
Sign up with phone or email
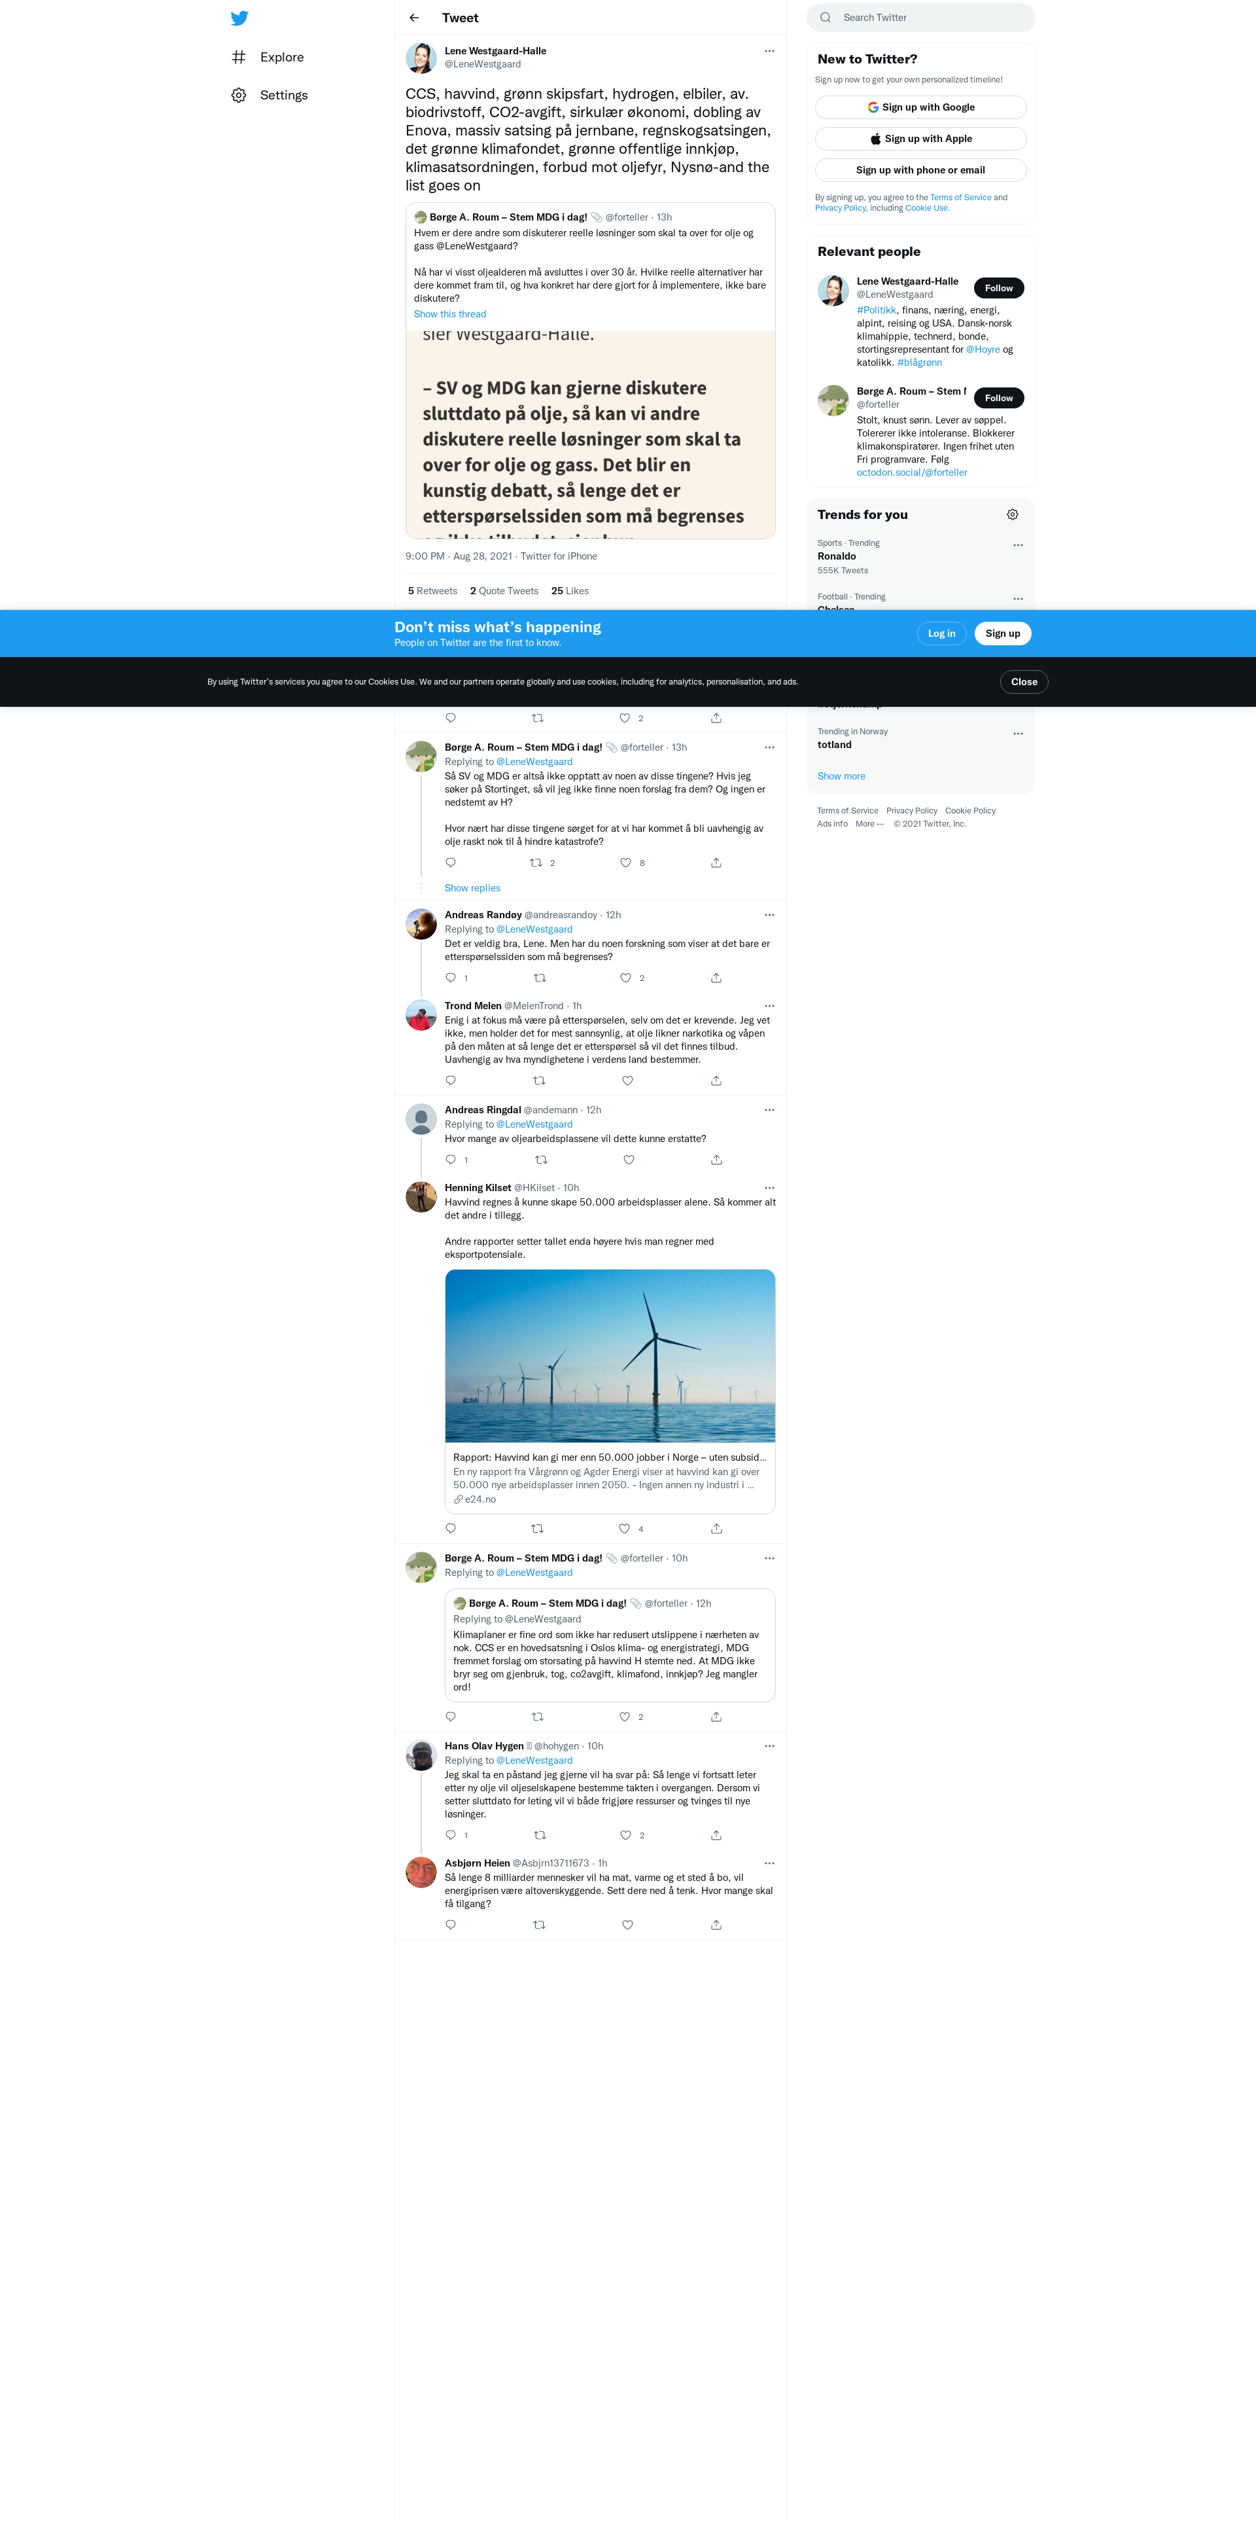(920, 170)
